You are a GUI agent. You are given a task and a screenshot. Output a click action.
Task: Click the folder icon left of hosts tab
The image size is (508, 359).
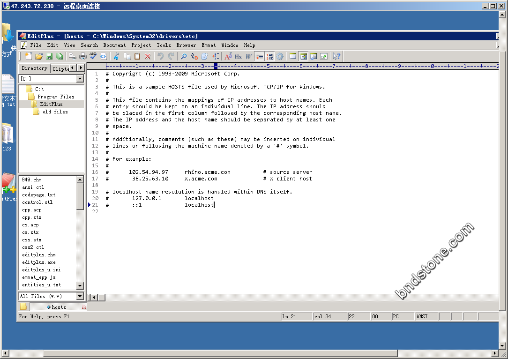(x=23, y=307)
